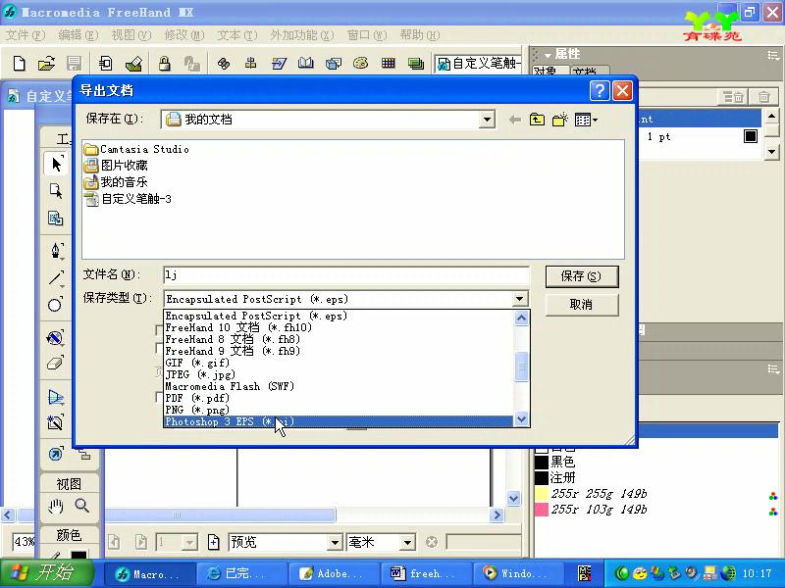Image resolution: width=785 pixels, height=588 pixels.
Task: Open the 保存类型 file type dropdown arrow
Action: [x=520, y=299]
